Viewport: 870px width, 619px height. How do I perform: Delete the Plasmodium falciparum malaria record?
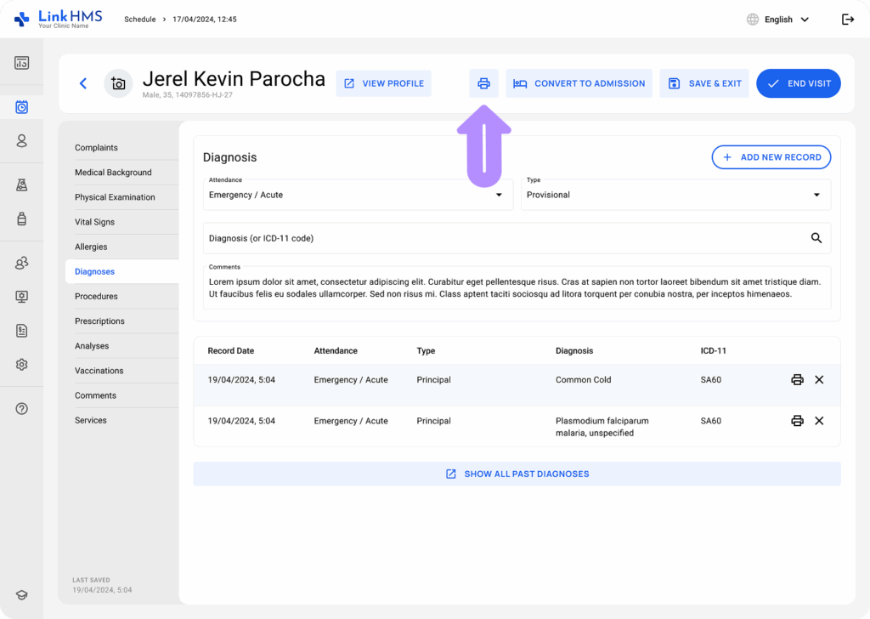tap(819, 421)
